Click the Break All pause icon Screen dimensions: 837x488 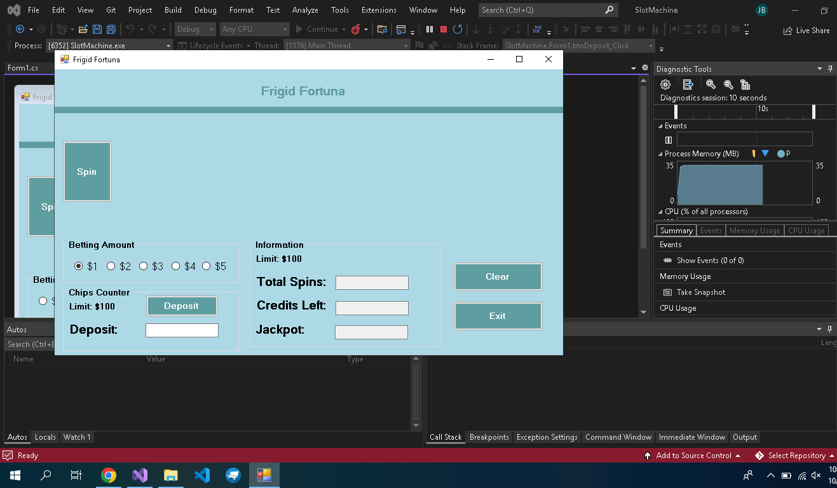[x=430, y=29]
